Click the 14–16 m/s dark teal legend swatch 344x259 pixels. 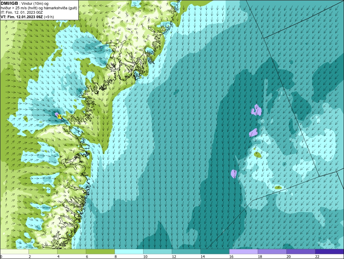pos(215,251)
